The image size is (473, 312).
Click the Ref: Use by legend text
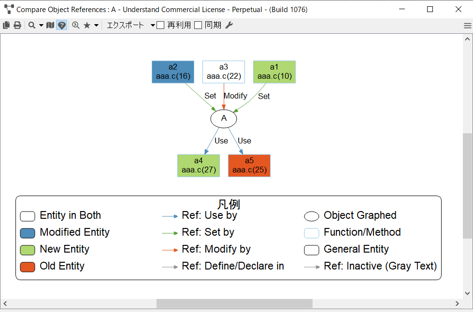pos(209,215)
